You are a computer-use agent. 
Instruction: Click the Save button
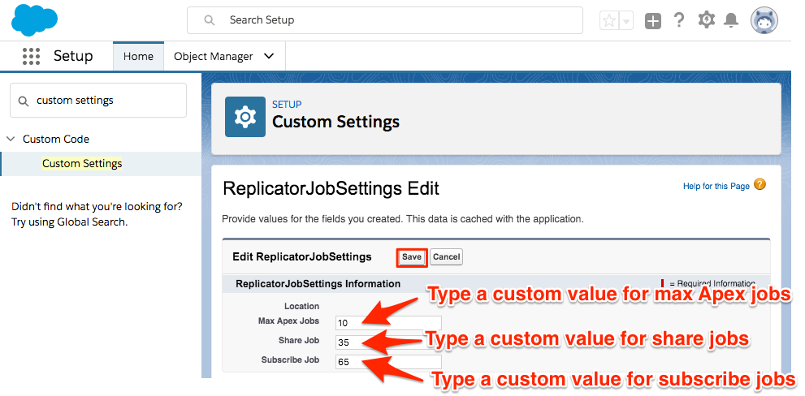tap(411, 257)
